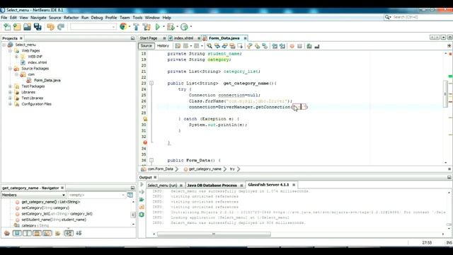Open the dropdown arrow beside Debug Project
This screenshot has height=255, width=453.
click(x=177, y=27)
